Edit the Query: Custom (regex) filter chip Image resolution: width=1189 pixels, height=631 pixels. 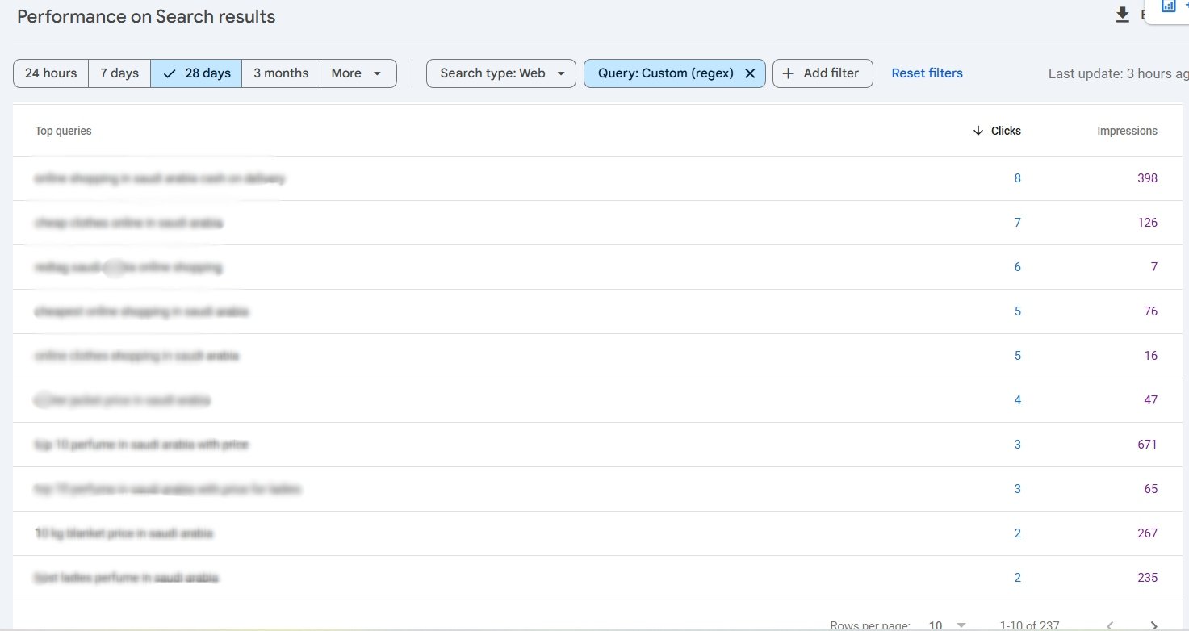(665, 73)
